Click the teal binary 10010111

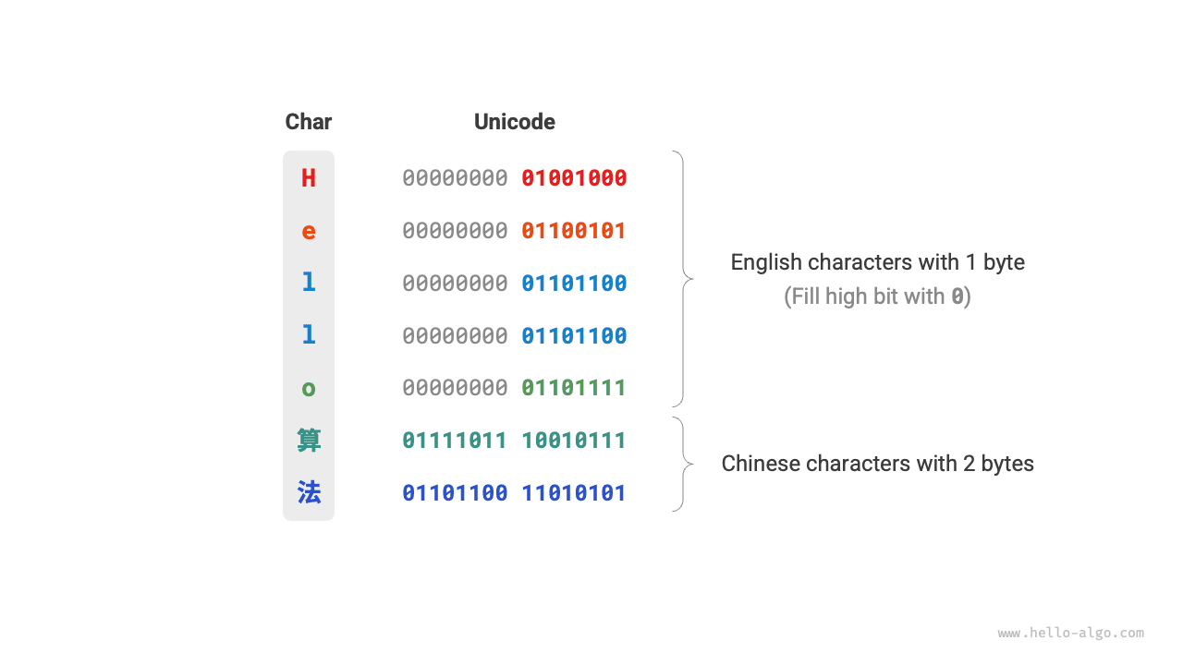pyautogui.click(x=574, y=441)
